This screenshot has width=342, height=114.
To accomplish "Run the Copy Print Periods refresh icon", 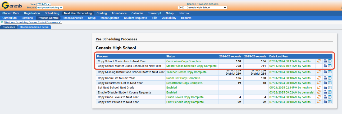I will pyautogui.click(x=319, y=102).
